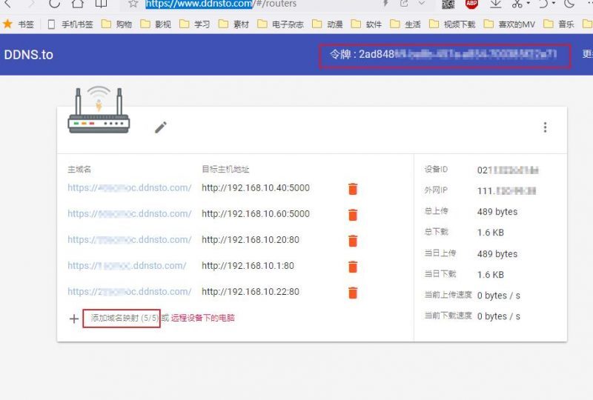The image size is (593, 400).
Task: Click the DDNS.to site title
Action: (28, 55)
